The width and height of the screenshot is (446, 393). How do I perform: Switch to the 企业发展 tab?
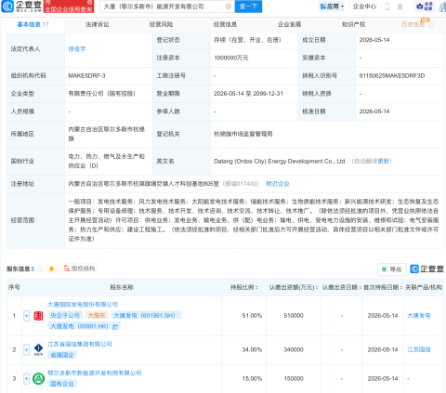point(289,24)
